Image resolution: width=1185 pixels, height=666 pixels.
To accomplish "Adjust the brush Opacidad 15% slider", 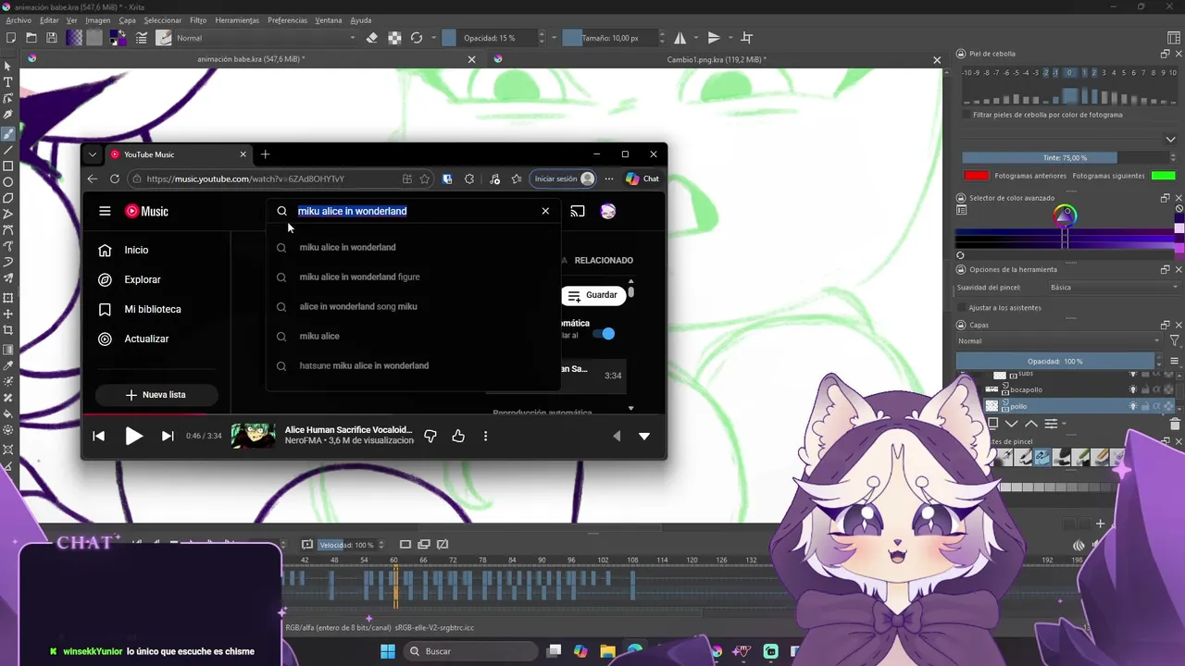I will 492,38.
